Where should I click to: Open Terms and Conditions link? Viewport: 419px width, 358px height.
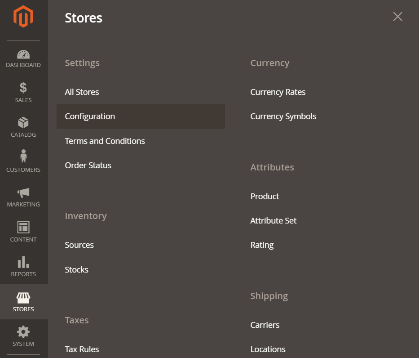[105, 141]
